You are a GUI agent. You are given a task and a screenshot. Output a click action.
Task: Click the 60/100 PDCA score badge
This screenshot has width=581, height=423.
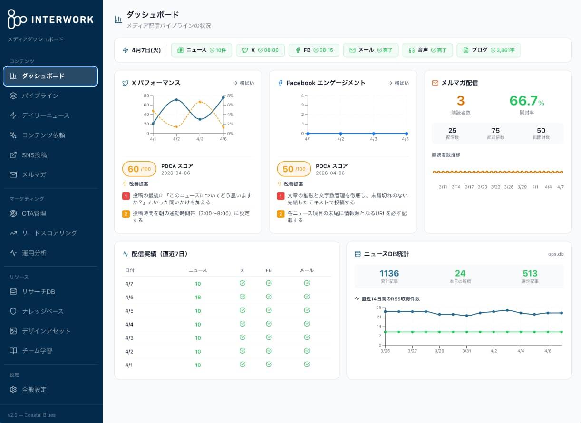139,169
